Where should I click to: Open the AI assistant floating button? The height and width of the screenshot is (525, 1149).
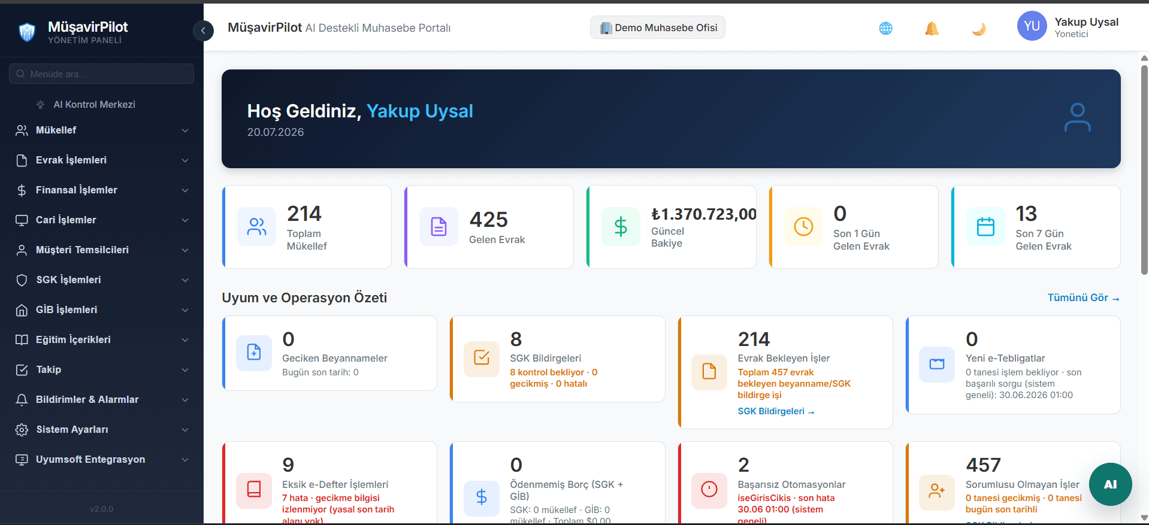(1110, 484)
